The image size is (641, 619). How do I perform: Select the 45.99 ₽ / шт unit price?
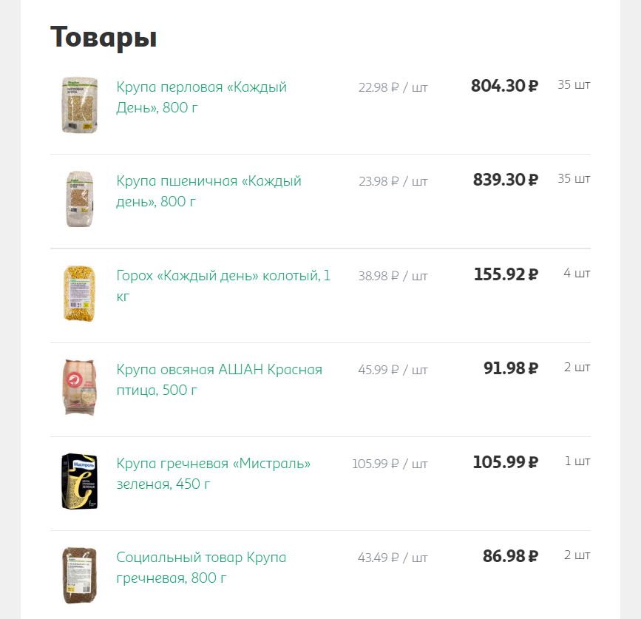coord(393,370)
